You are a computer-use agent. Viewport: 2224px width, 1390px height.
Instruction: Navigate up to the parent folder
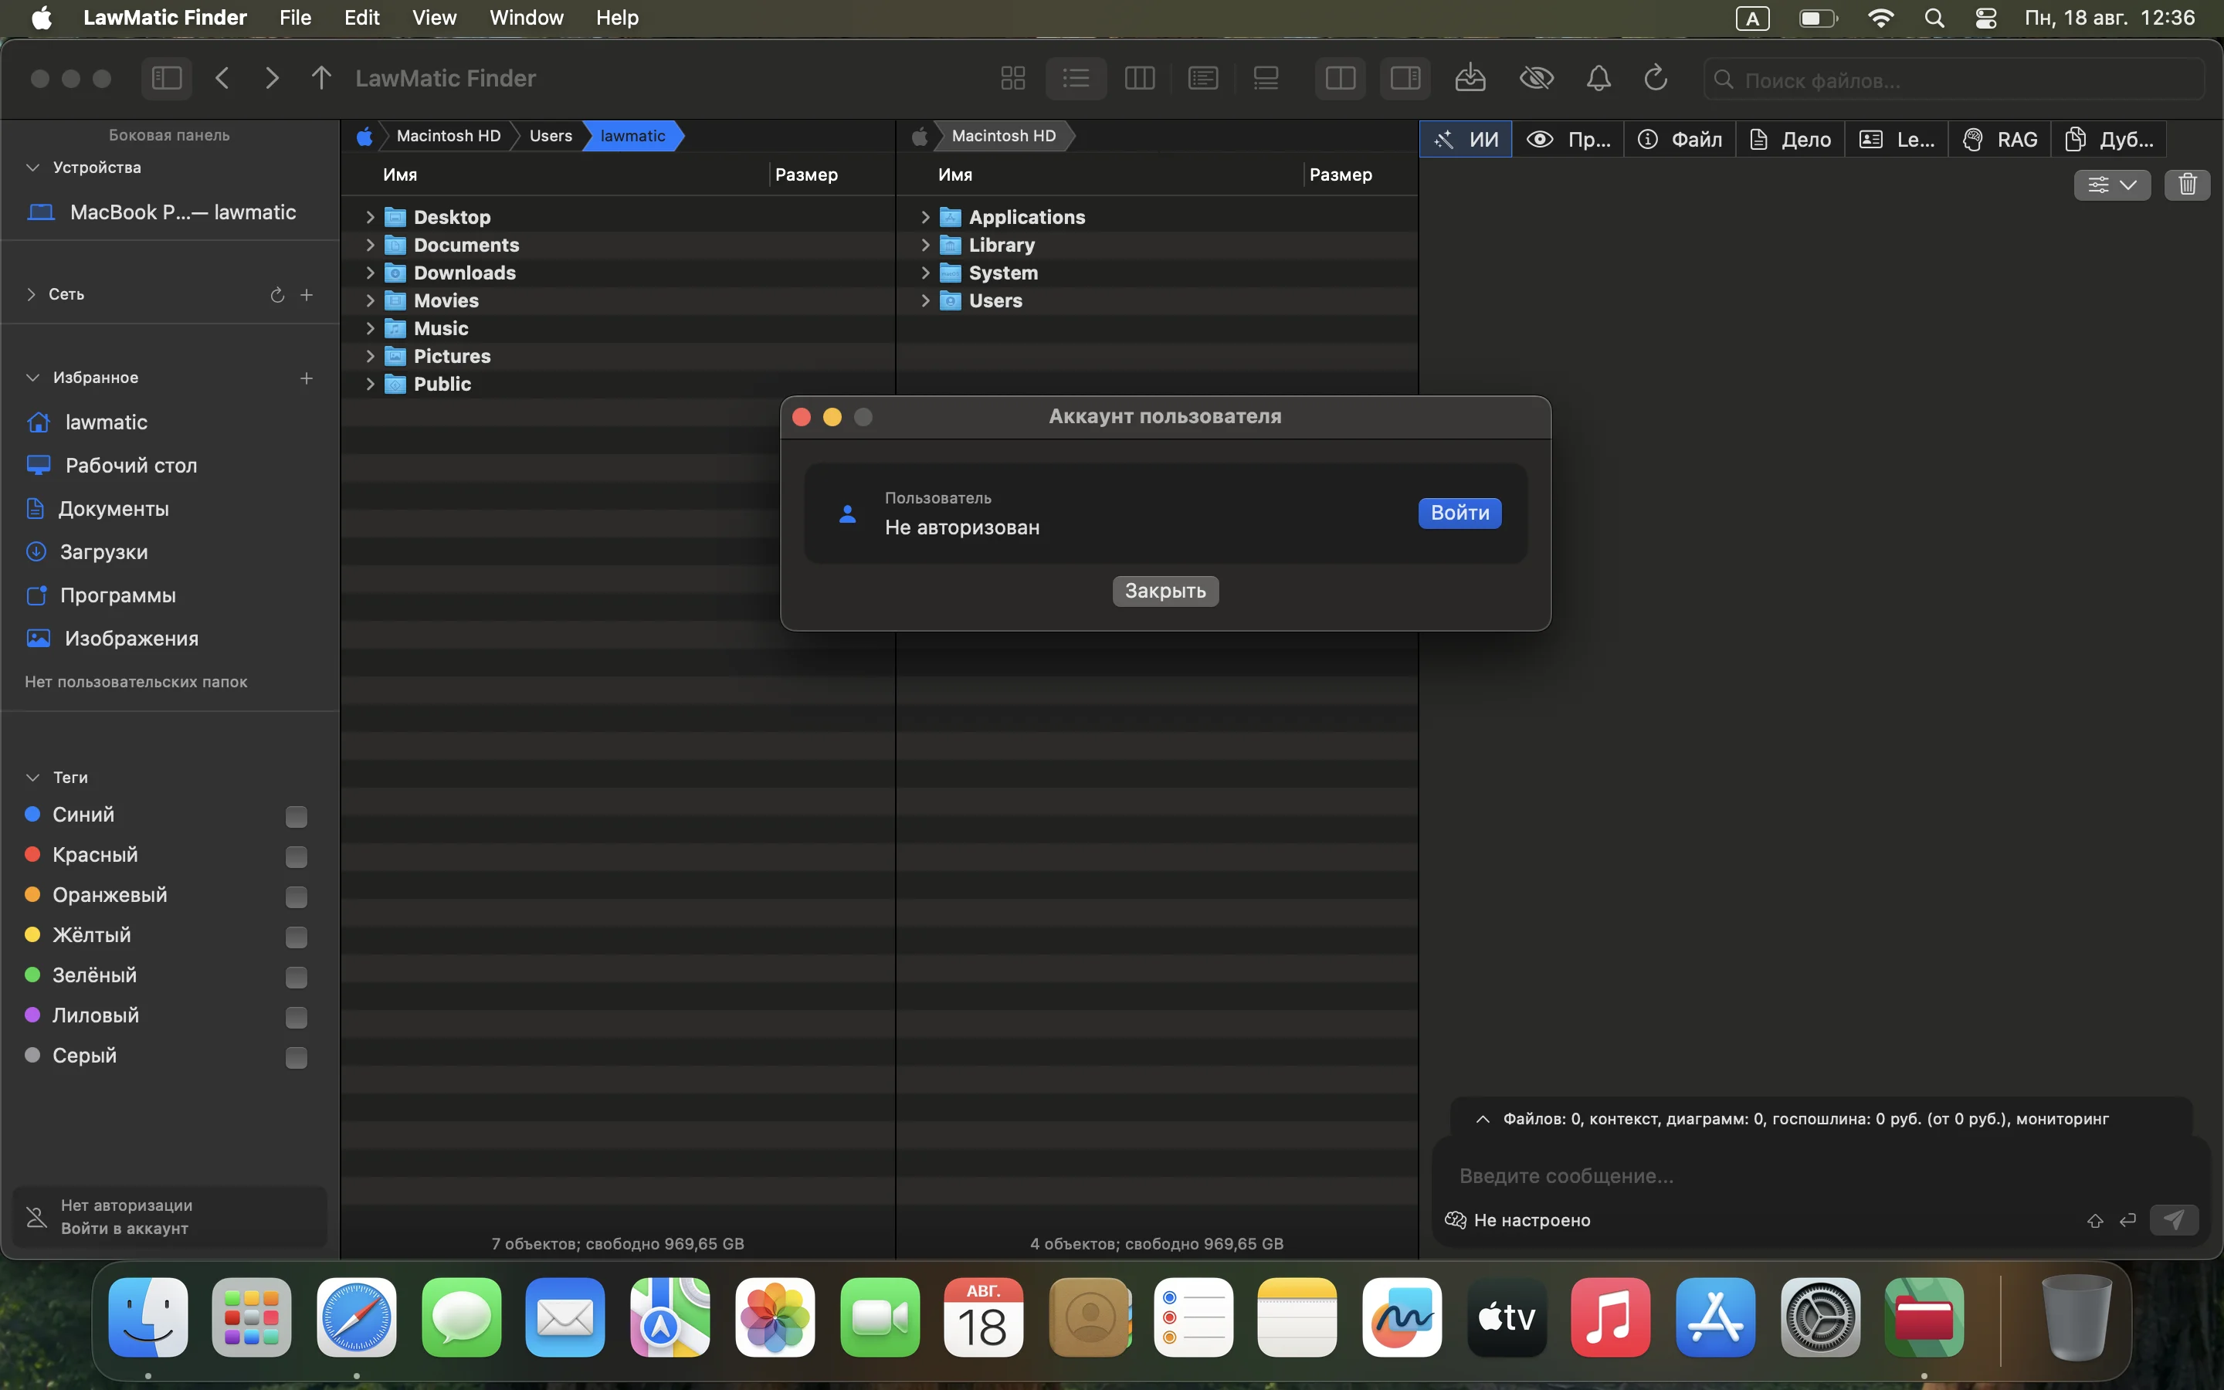click(x=320, y=78)
